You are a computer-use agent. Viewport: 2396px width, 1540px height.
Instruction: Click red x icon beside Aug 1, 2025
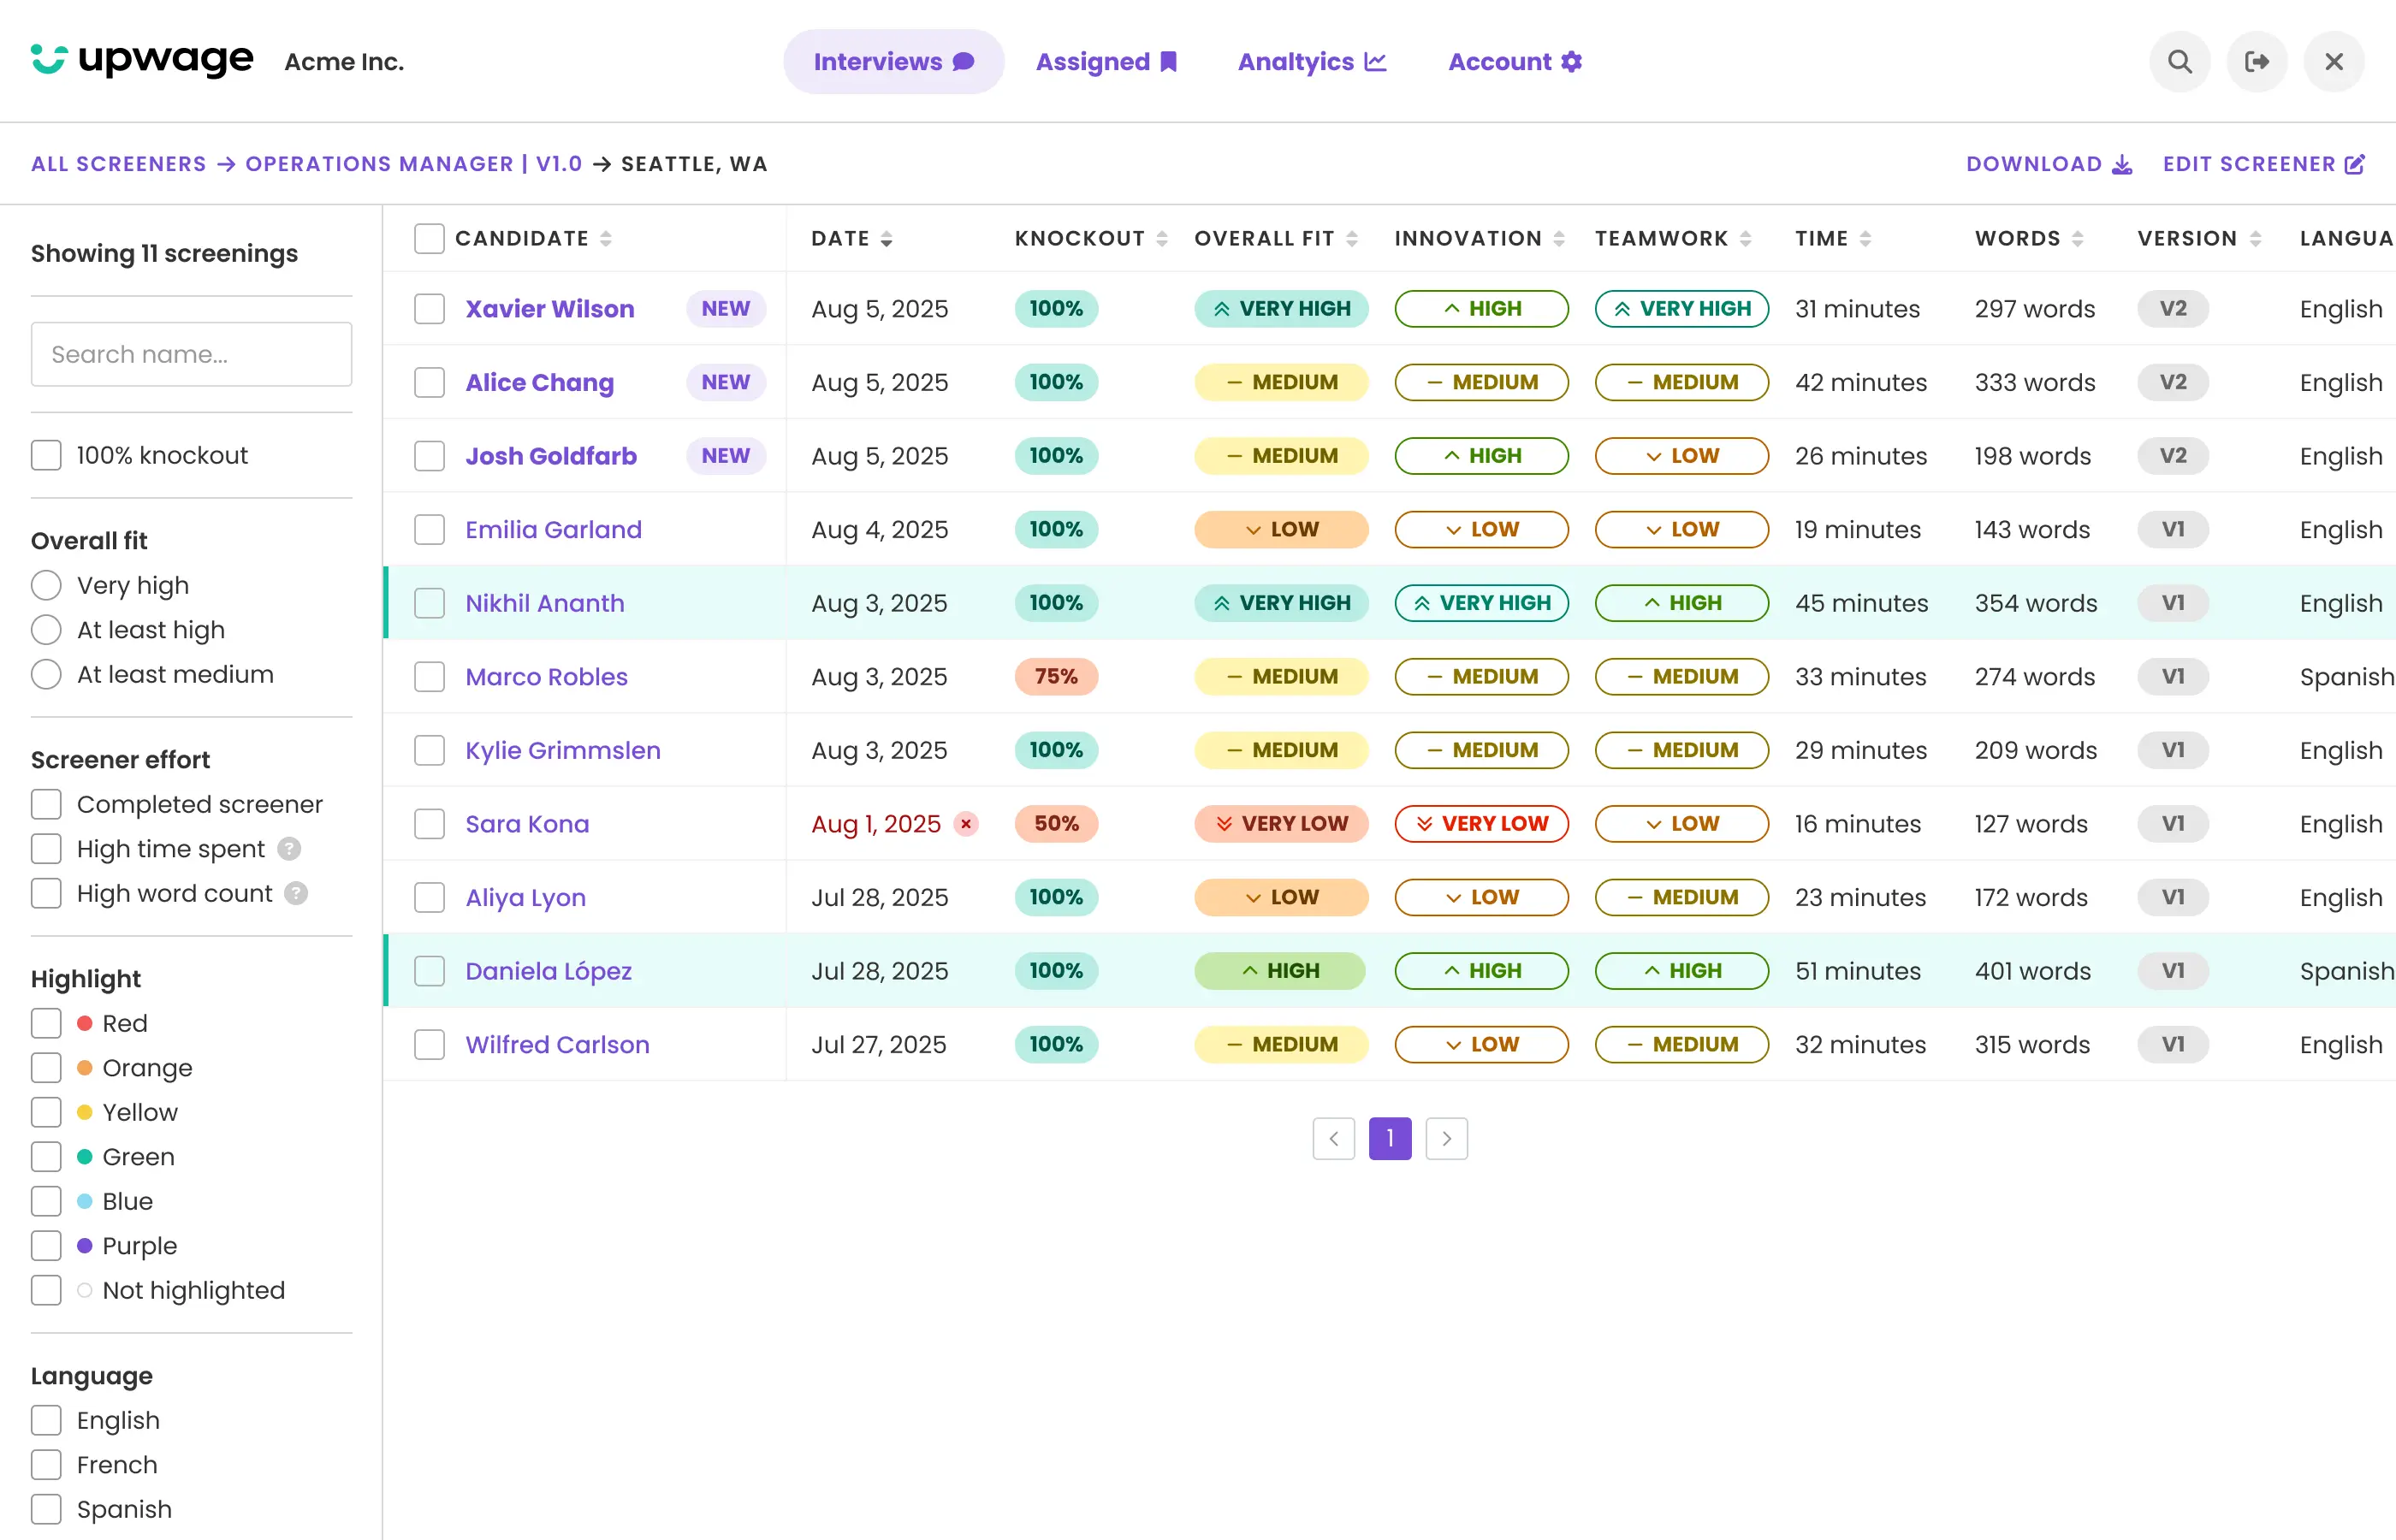[x=966, y=824]
